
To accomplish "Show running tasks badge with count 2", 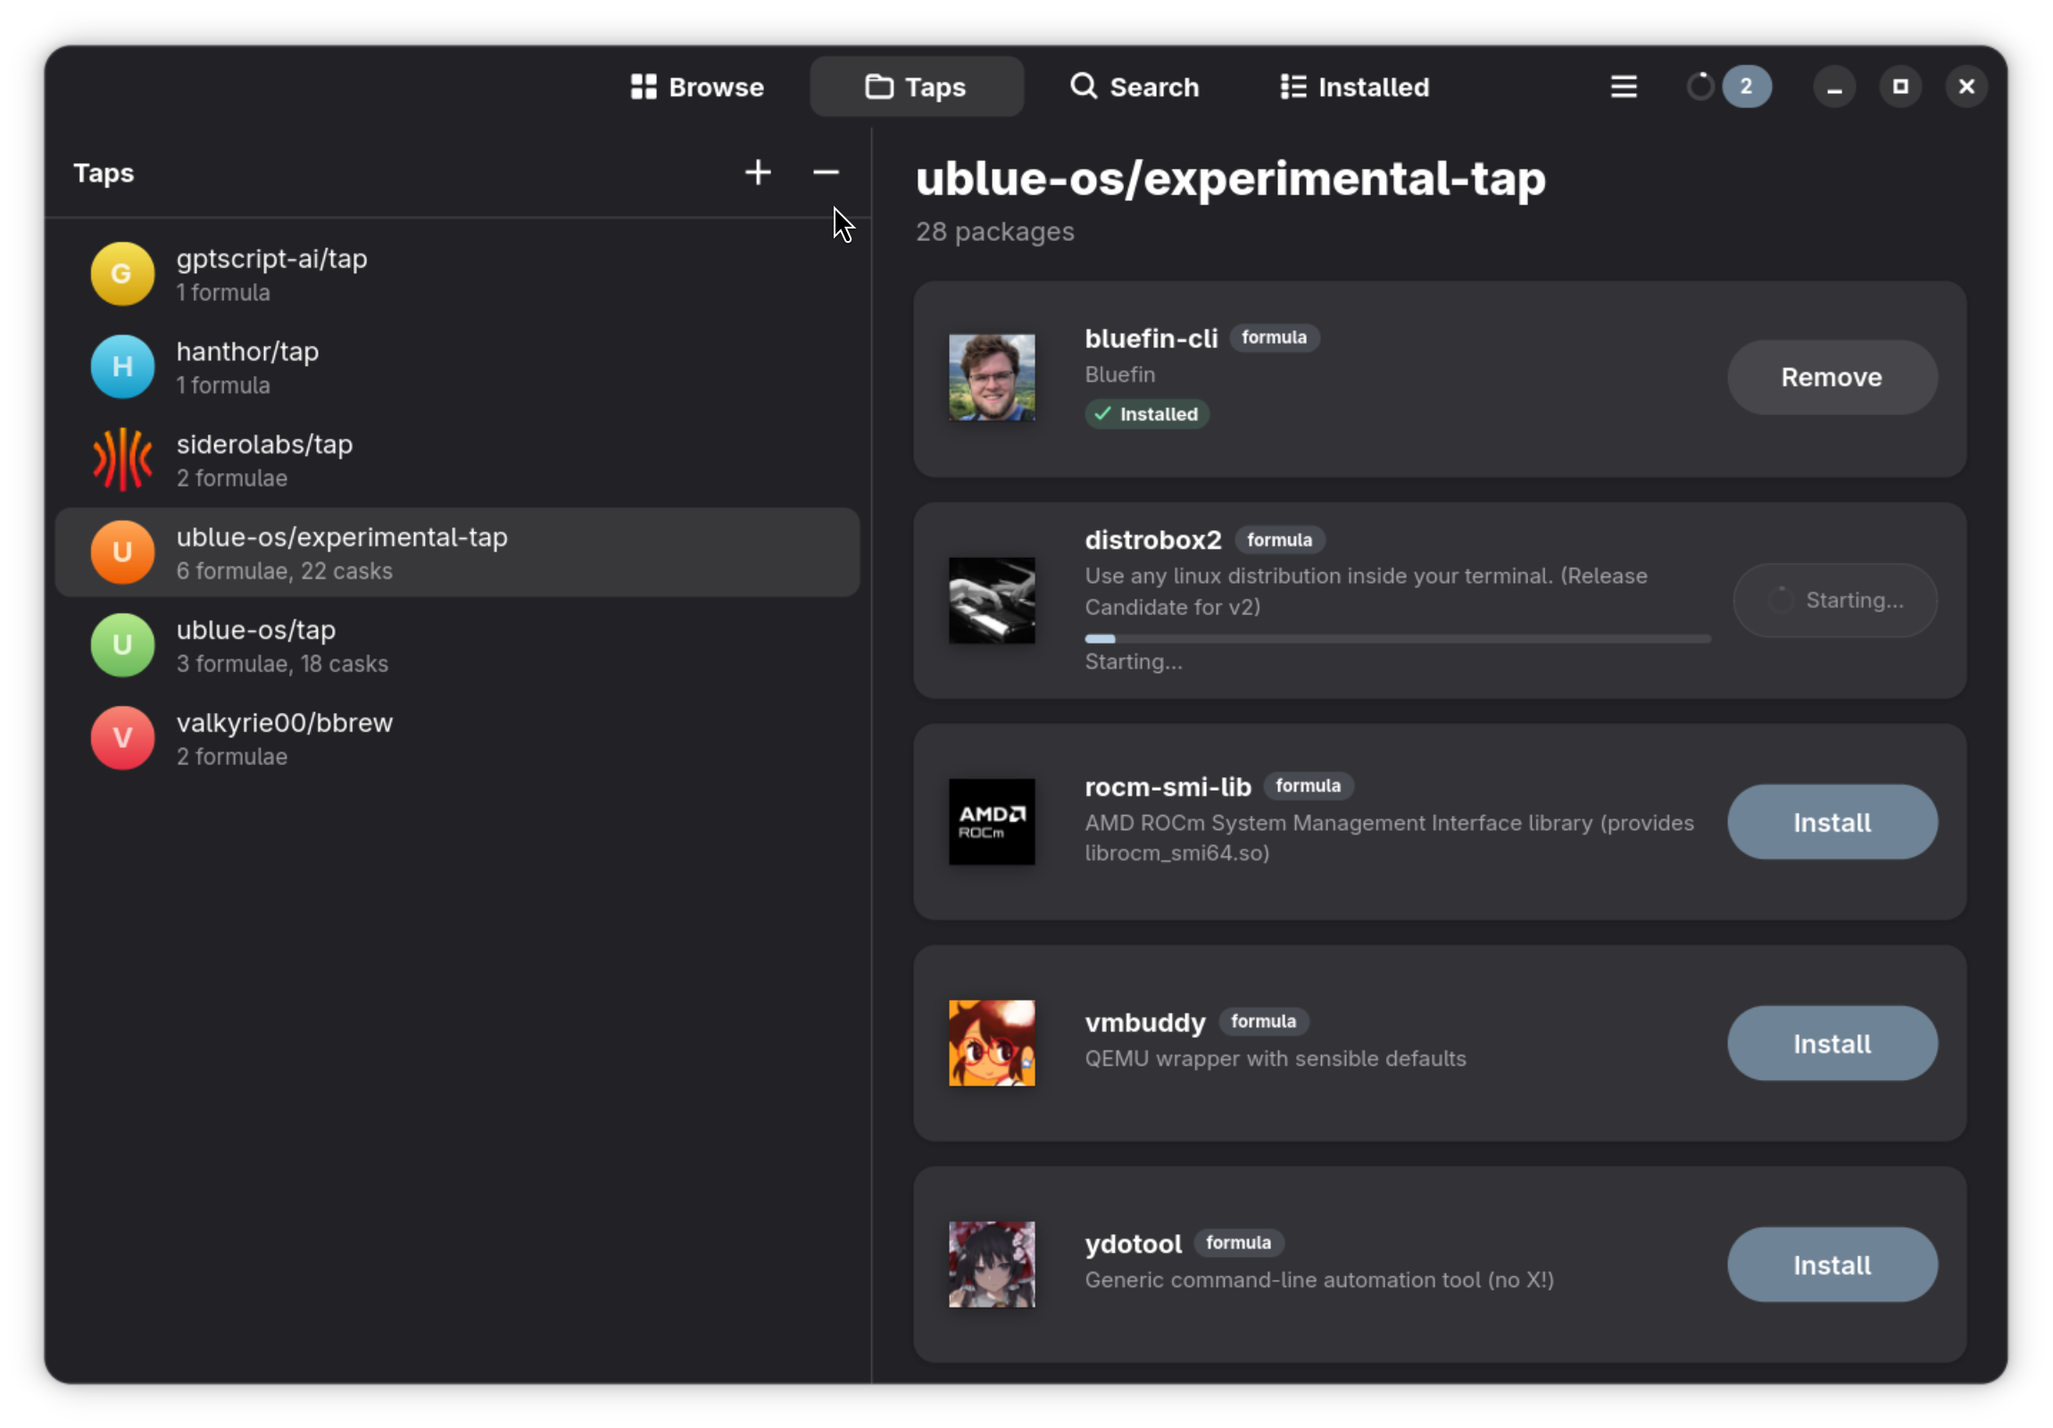I will coord(1746,87).
